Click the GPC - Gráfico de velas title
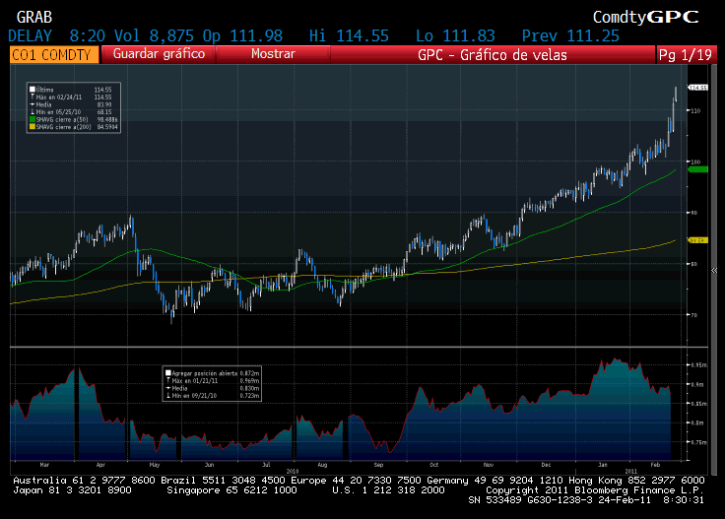 [x=492, y=55]
